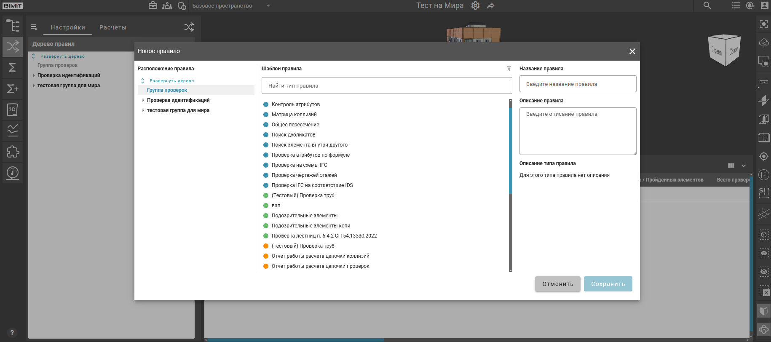Switch to the "Расчеты" tab
771x342 pixels.
[112, 27]
